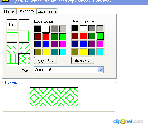The width and height of the screenshot is (148, 125).
Task: Click the Сплошной combo box field
Action: 69,70
